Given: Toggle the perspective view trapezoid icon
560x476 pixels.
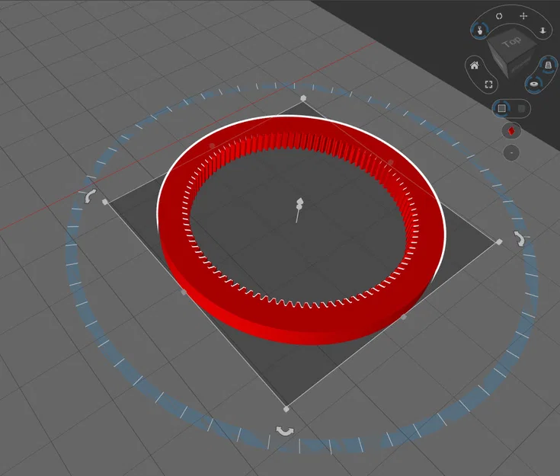Looking at the screenshot, I should [548, 65].
